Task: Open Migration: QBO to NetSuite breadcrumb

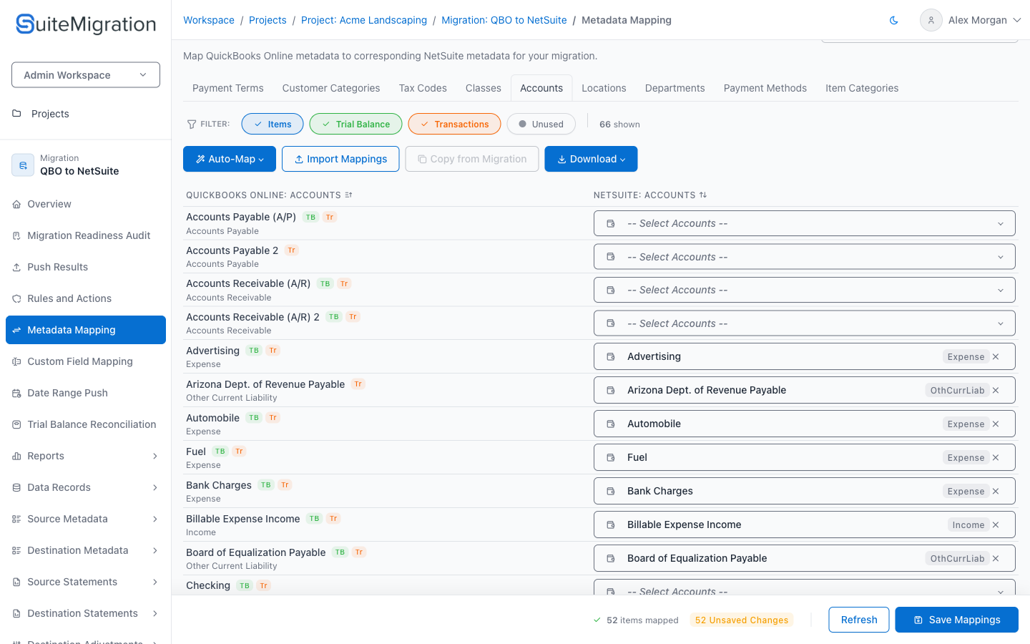Action: (x=504, y=20)
